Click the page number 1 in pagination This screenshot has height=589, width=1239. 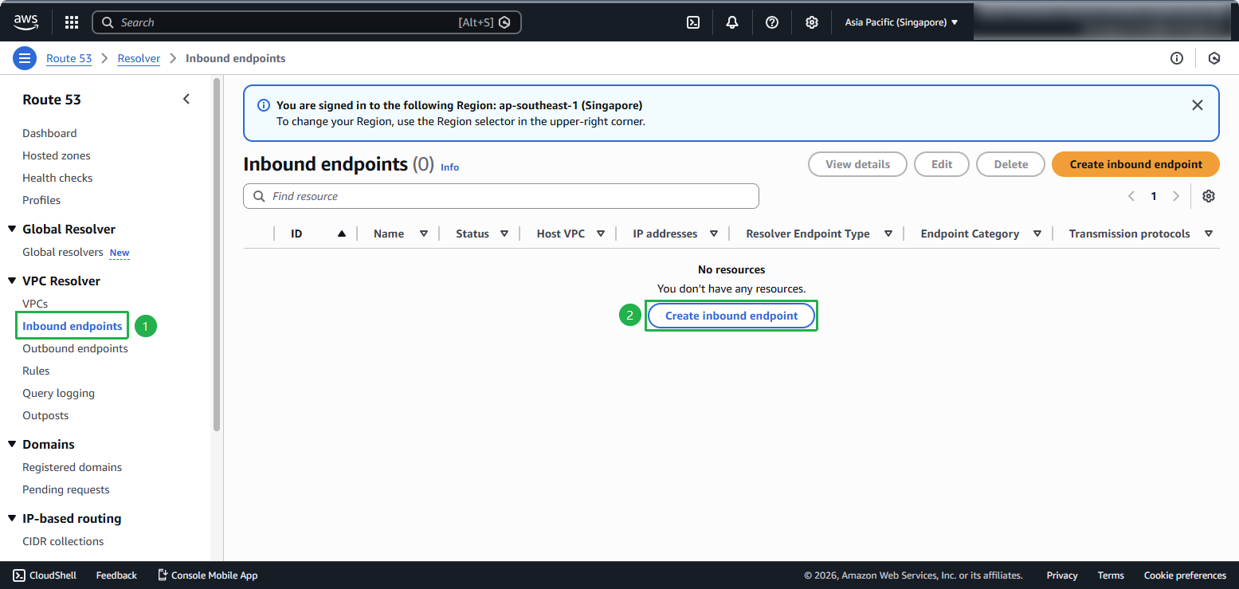[x=1153, y=196]
